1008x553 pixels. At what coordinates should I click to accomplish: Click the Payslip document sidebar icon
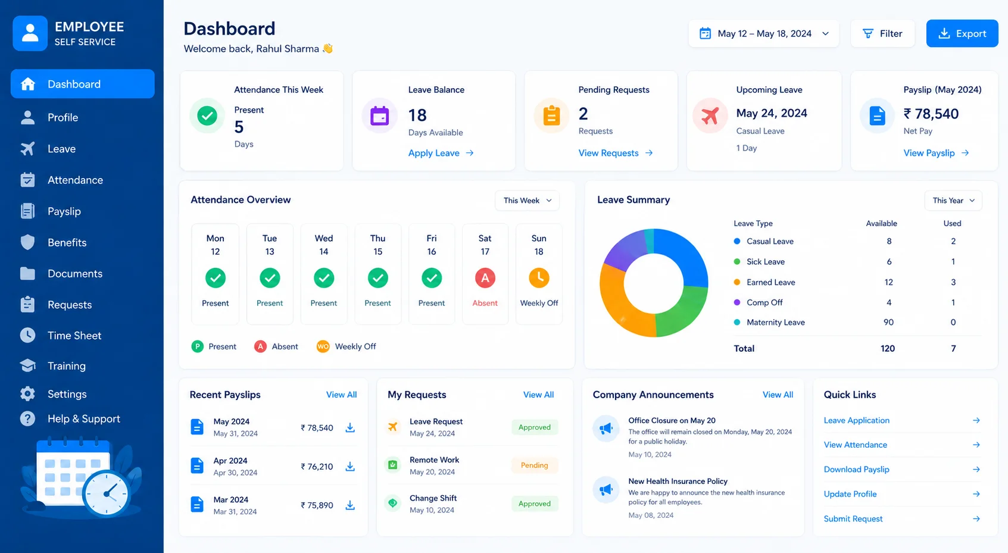click(27, 211)
